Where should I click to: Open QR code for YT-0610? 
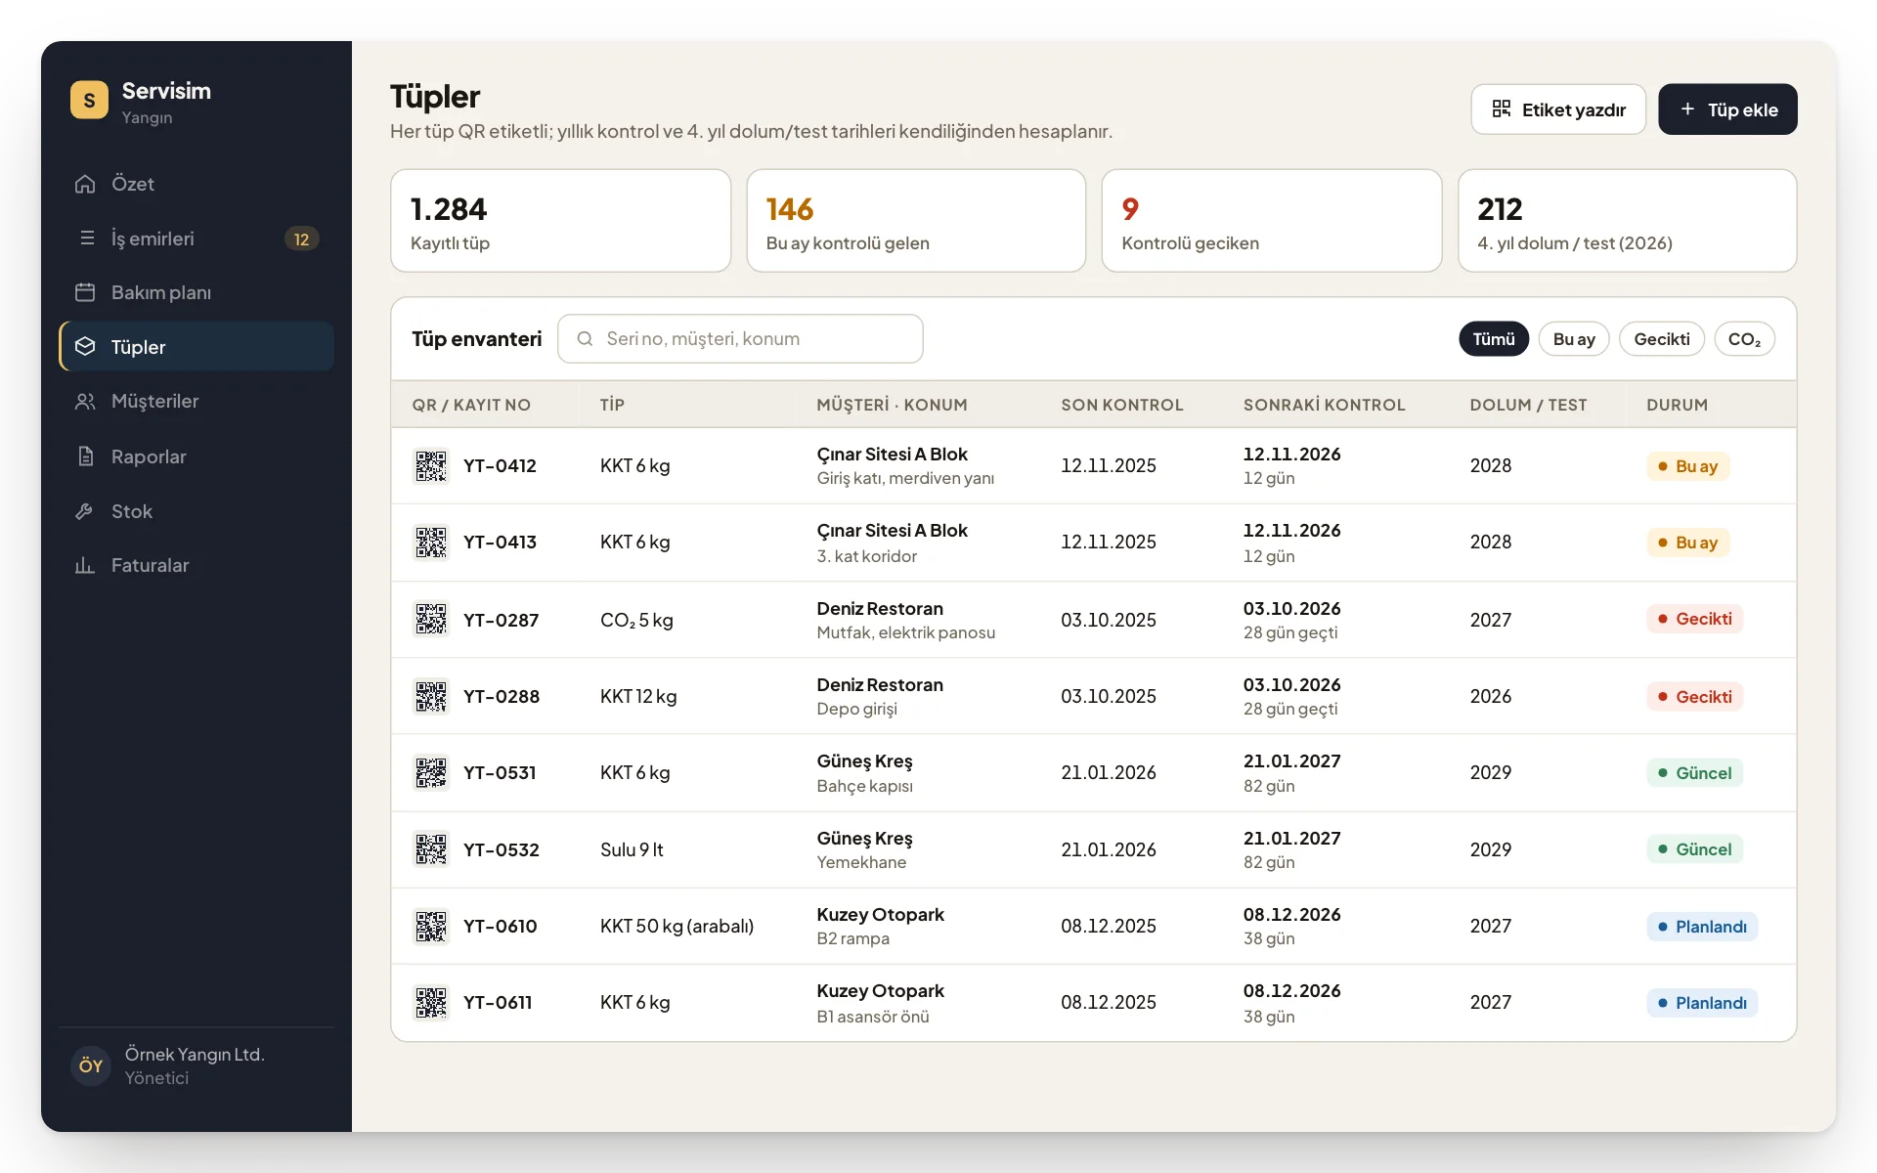click(x=431, y=926)
